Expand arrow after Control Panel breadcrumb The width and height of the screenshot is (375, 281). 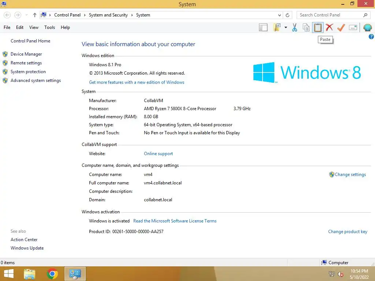[85, 15]
